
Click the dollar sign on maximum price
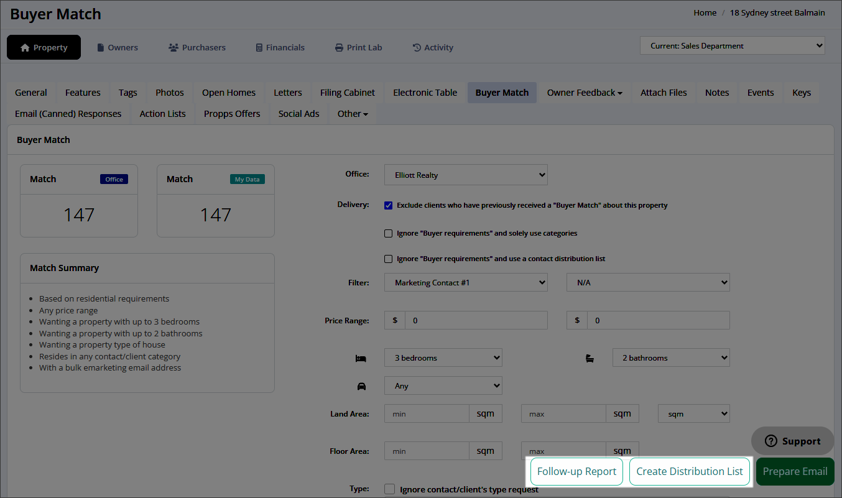[x=577, y=320]
